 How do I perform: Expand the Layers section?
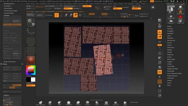pos(169,36)
